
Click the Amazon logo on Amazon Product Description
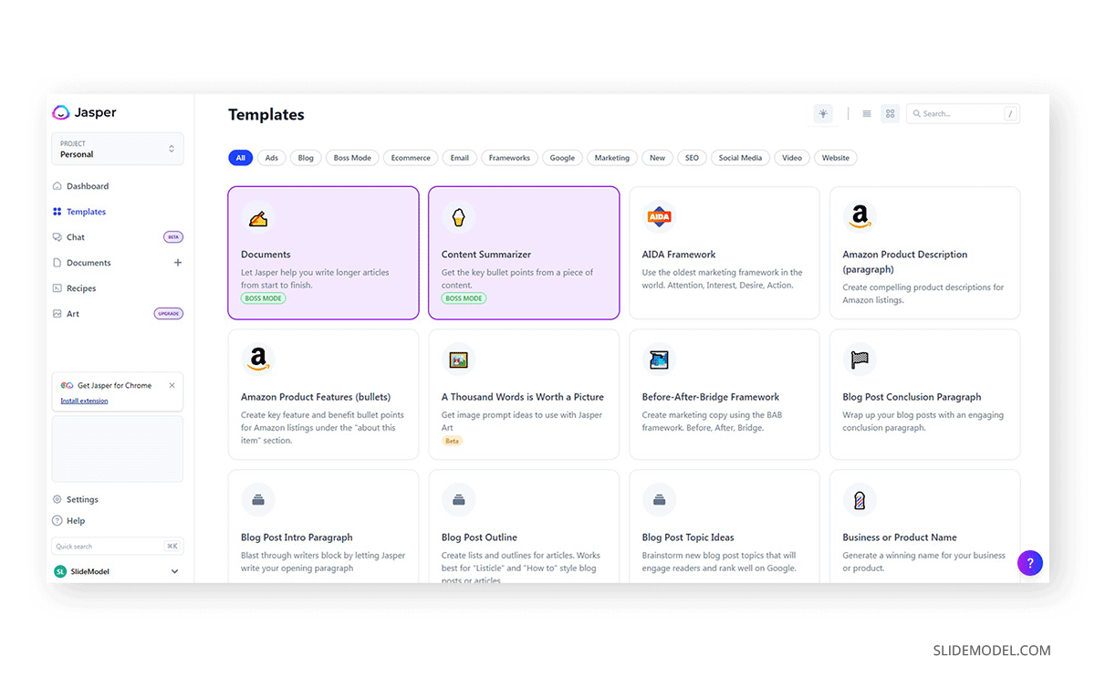pyautogui.click(x=860, y=218)
